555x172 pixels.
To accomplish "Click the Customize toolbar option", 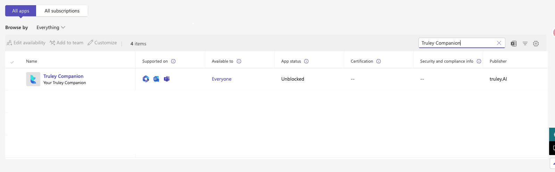I will (x=102, y=43).
